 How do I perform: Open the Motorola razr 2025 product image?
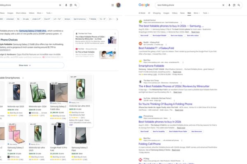click(x=16, y=93)
